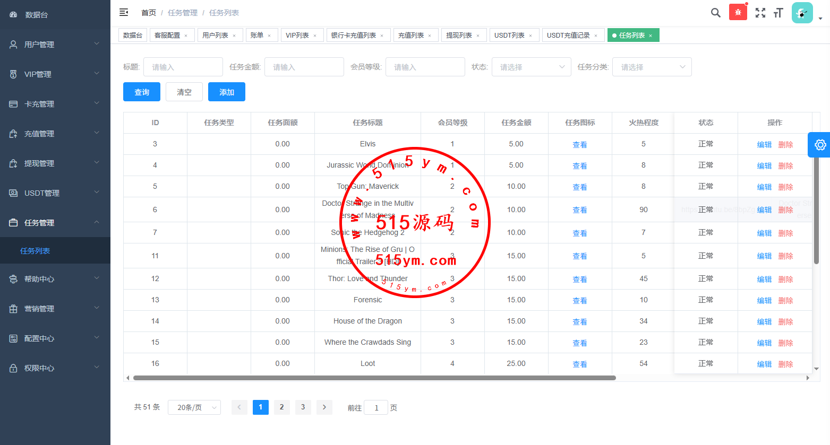Open the user avatar menu
The height and width of the screenshot is (445, 830).
click(802, 13)
